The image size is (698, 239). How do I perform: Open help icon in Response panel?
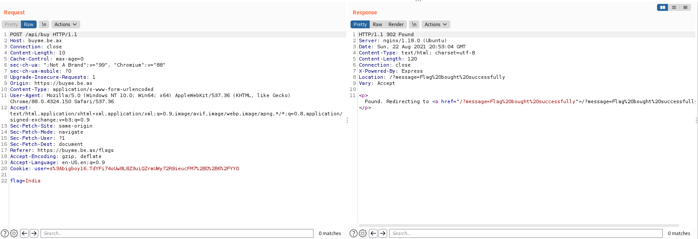354,233
